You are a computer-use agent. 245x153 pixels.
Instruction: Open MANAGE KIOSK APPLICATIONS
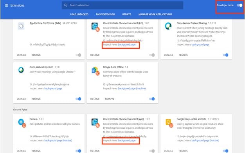pyautogui.click(x=155, y=14)
